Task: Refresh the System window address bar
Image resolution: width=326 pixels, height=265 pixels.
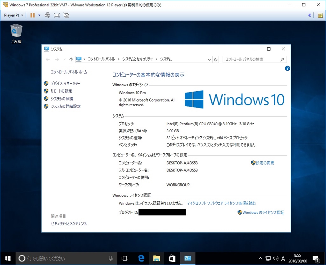Action: 216,59
